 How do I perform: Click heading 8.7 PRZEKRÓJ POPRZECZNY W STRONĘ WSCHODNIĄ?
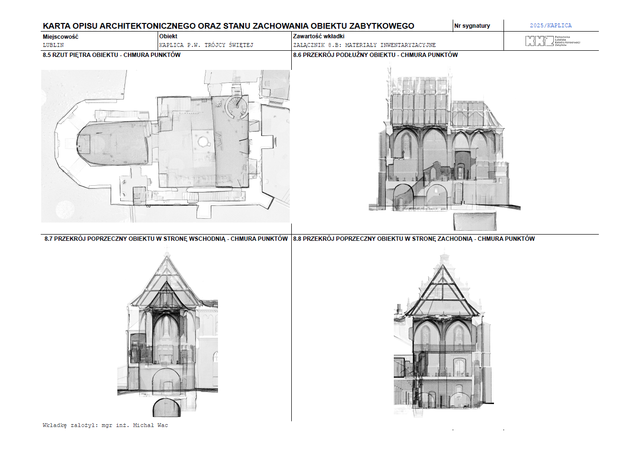pyautogui.click(x=166, y=239)
